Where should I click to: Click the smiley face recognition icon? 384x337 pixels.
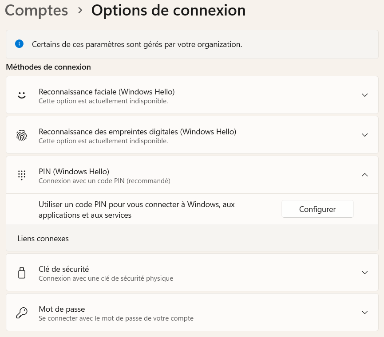pyautogui.click(x=22, y=95)
